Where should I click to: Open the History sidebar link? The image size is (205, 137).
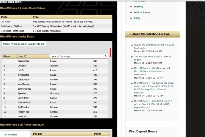click(138, 7)
